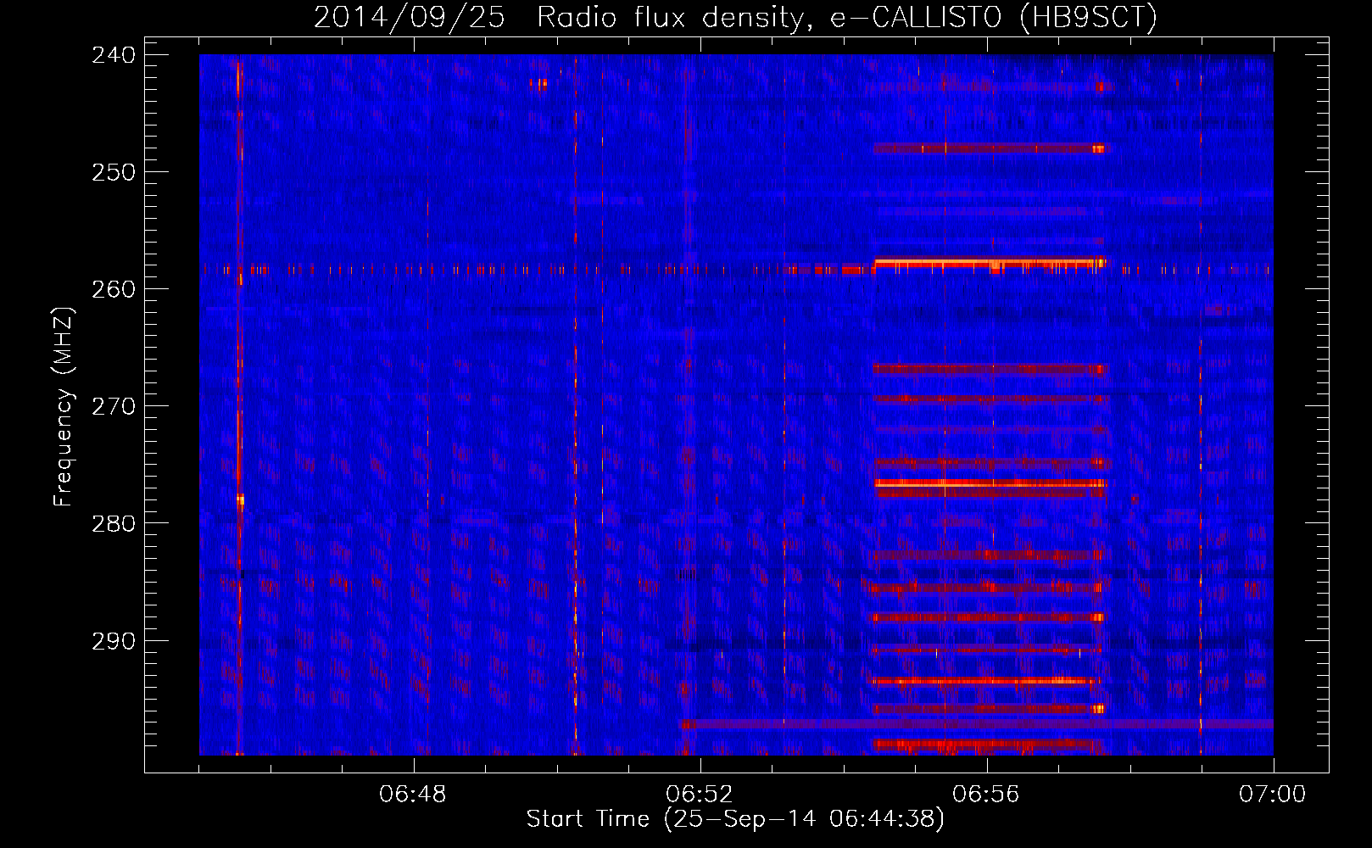The height and width of the screenshot is (848, 1372).
Task: Click the 06:52 time tick label
Action: [700, 795]
